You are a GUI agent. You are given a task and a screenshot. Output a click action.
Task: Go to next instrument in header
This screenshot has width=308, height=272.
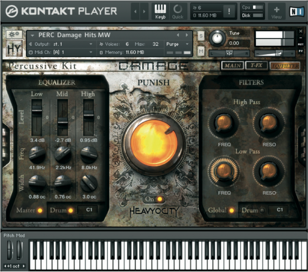coord(144,12)
